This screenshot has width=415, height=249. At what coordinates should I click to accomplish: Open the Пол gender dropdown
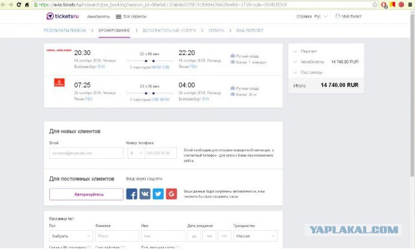click(x=71, y=236)
